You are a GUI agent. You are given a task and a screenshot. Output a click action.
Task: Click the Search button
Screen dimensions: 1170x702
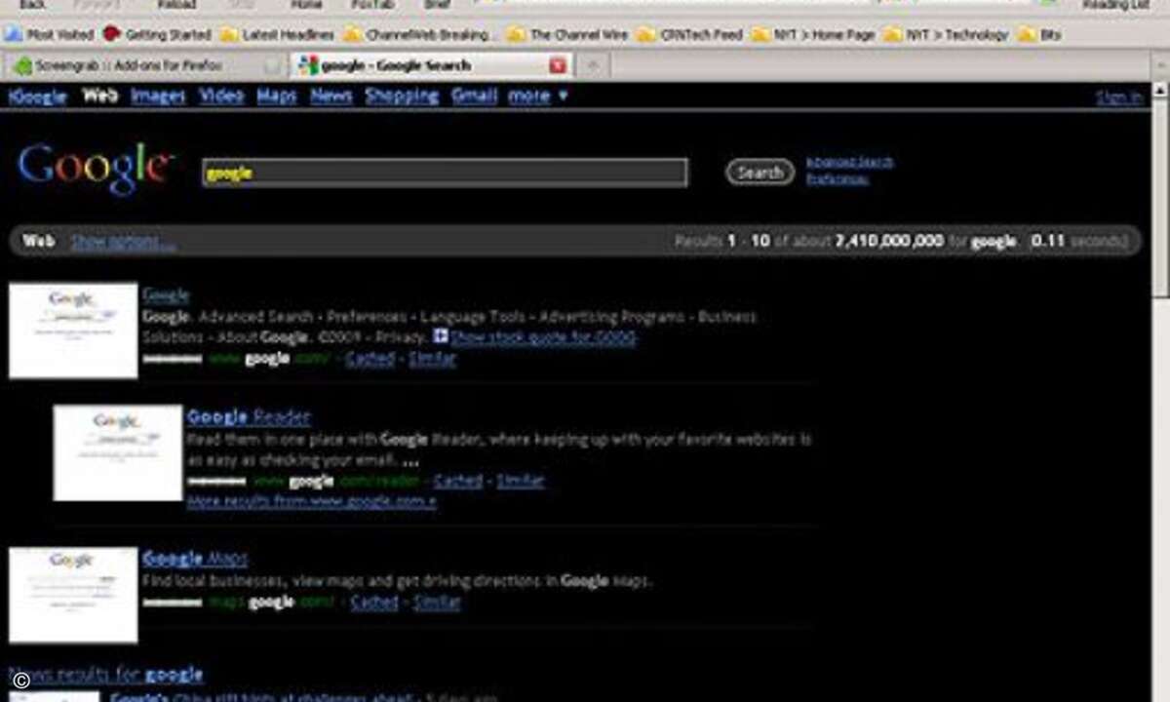(x=760, y=173)
